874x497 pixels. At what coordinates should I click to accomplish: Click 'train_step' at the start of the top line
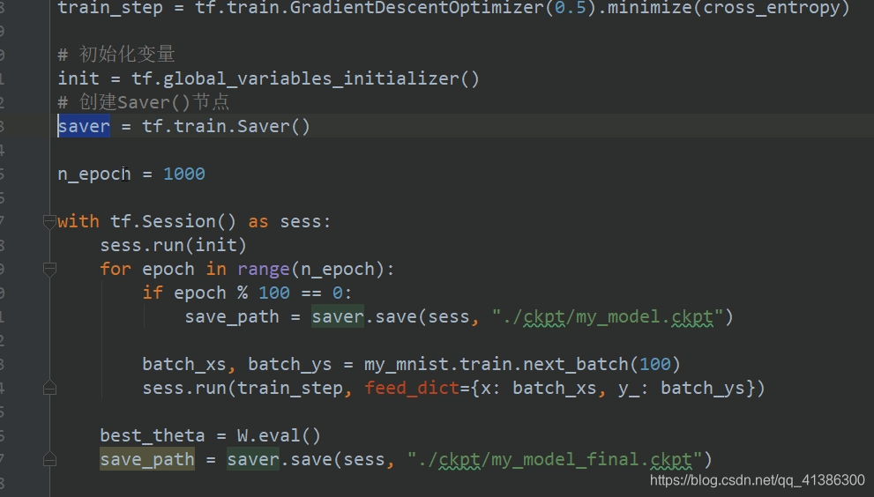pyautogui.click(x=110, y=8)
